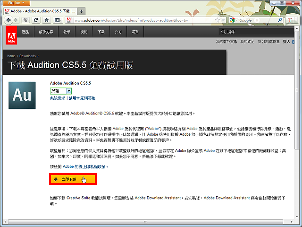Click the Adobe logo on the site
This screenshot has height=227, width=302.
tap(11, 35)
